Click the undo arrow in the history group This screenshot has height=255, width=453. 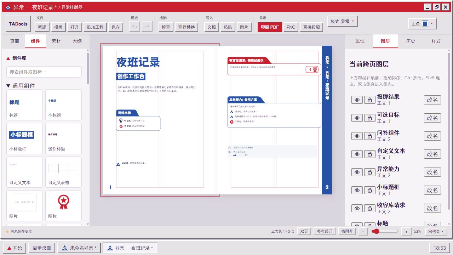coord(135,27)
